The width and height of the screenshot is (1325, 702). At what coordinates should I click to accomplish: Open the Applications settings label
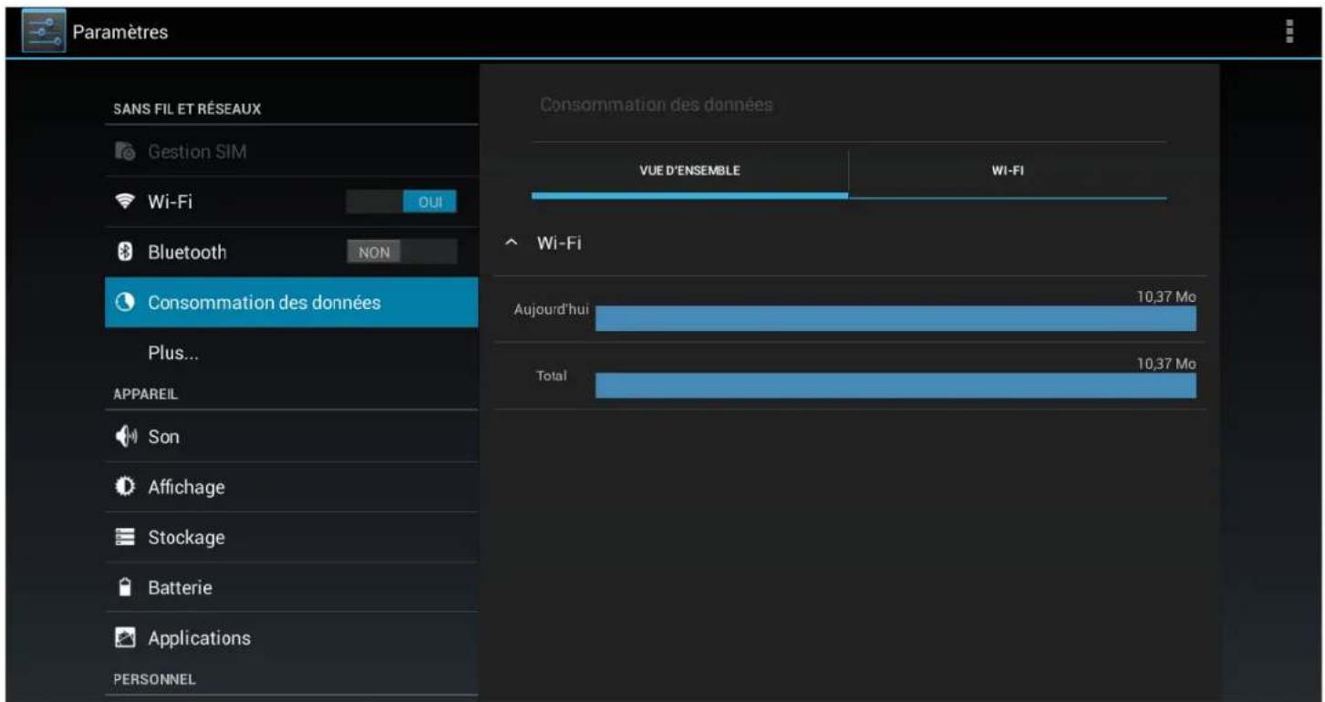point(199,638)
